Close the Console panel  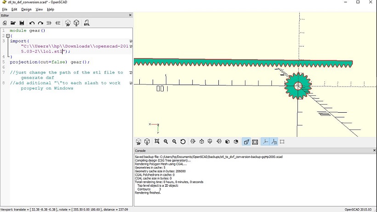[374, 150]
